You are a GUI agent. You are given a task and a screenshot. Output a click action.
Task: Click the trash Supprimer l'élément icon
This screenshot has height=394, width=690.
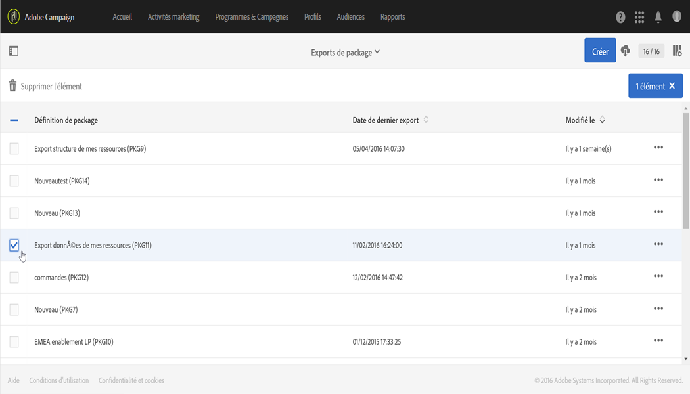(12, 86)
